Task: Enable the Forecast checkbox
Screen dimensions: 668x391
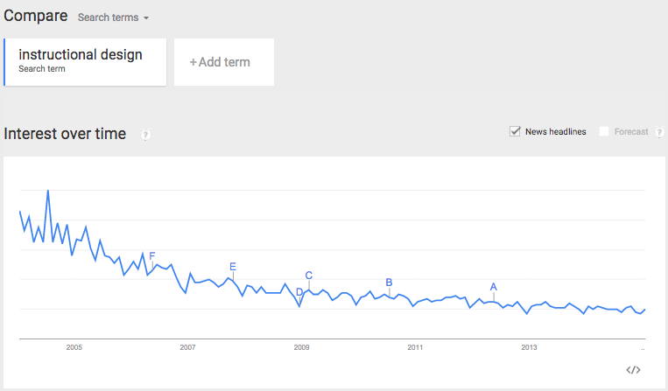Action: [604, 132]
